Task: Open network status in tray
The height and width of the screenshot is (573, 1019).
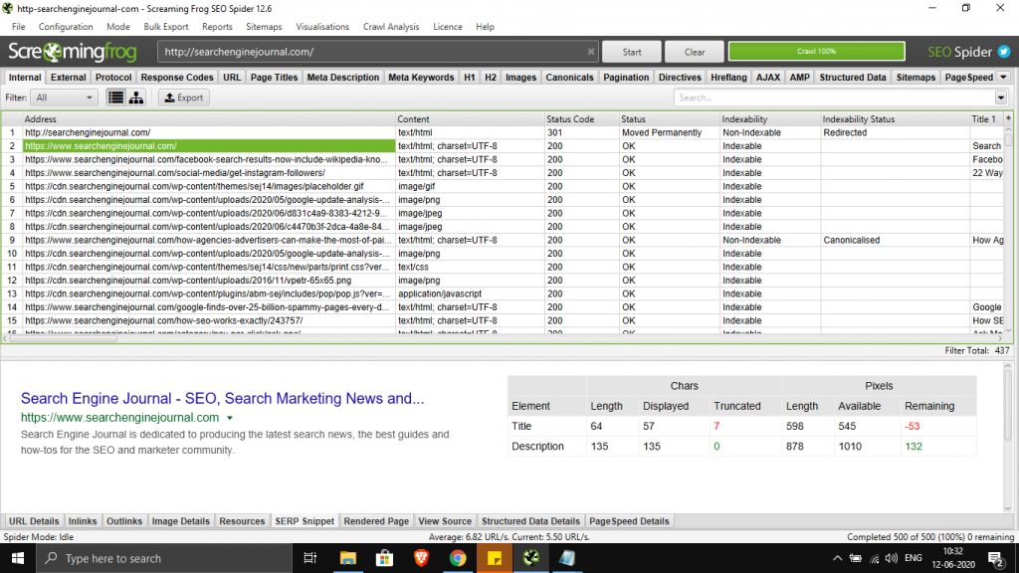Action: (x=874, y=558)
